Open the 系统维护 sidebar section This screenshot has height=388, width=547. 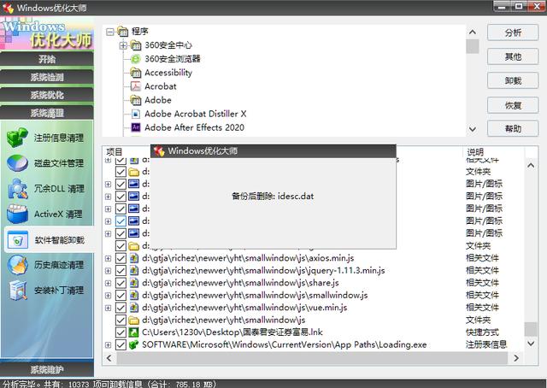pyautogui.click(x=47, y=369)
